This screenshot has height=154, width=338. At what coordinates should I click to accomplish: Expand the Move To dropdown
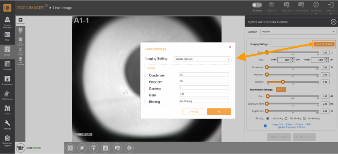(330, 14)
